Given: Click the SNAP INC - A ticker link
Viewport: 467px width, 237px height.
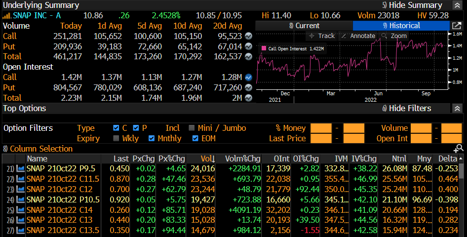Looking at the screenshot, I should 37,15.
